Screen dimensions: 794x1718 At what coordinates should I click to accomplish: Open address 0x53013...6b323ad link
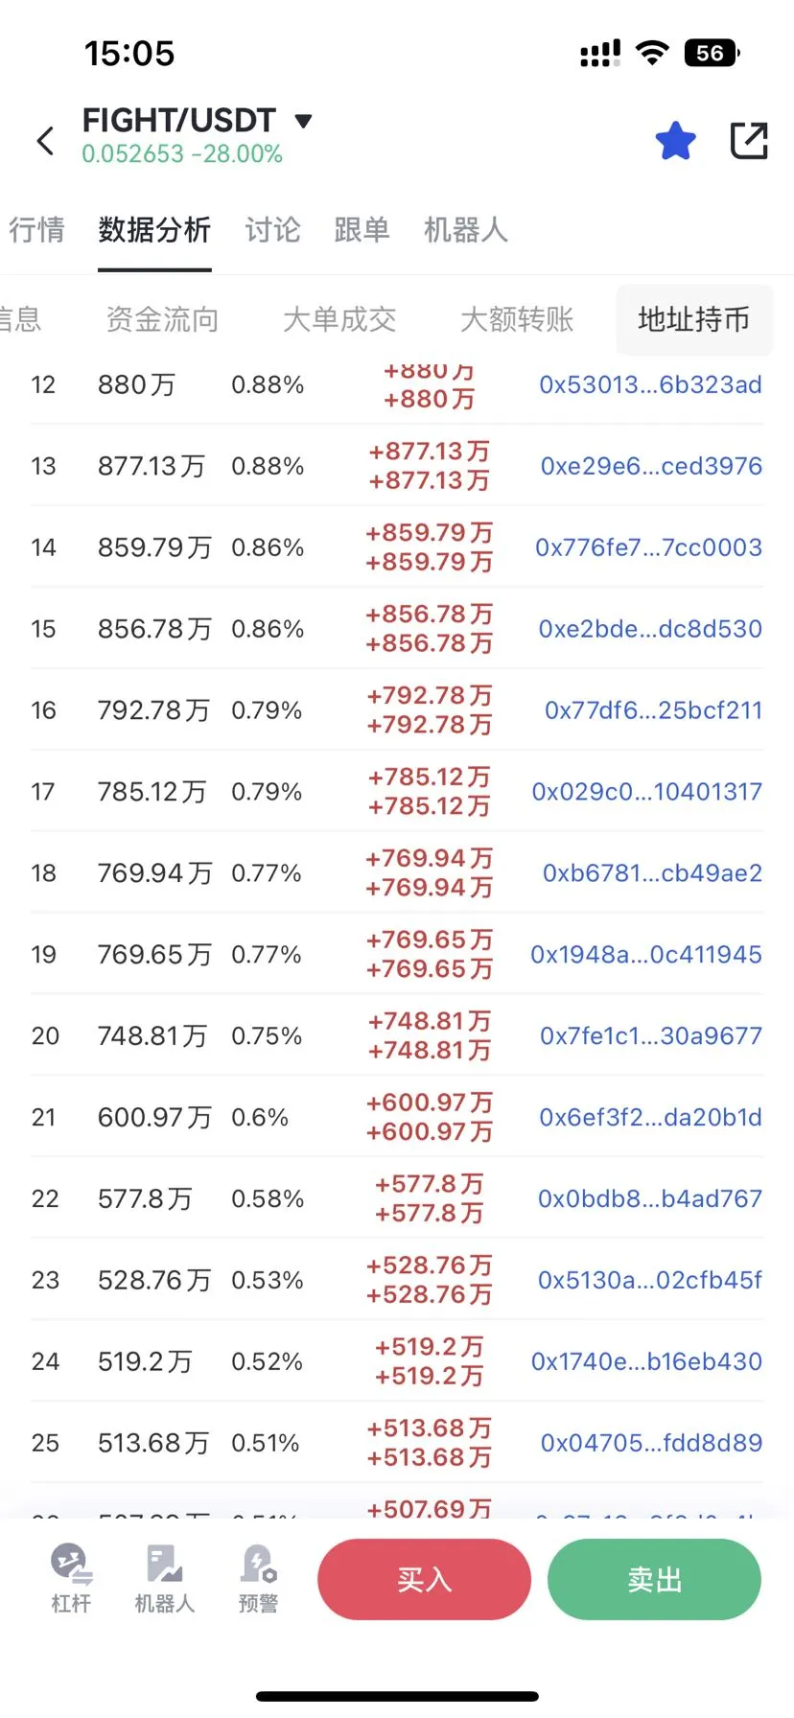(650, 384)
